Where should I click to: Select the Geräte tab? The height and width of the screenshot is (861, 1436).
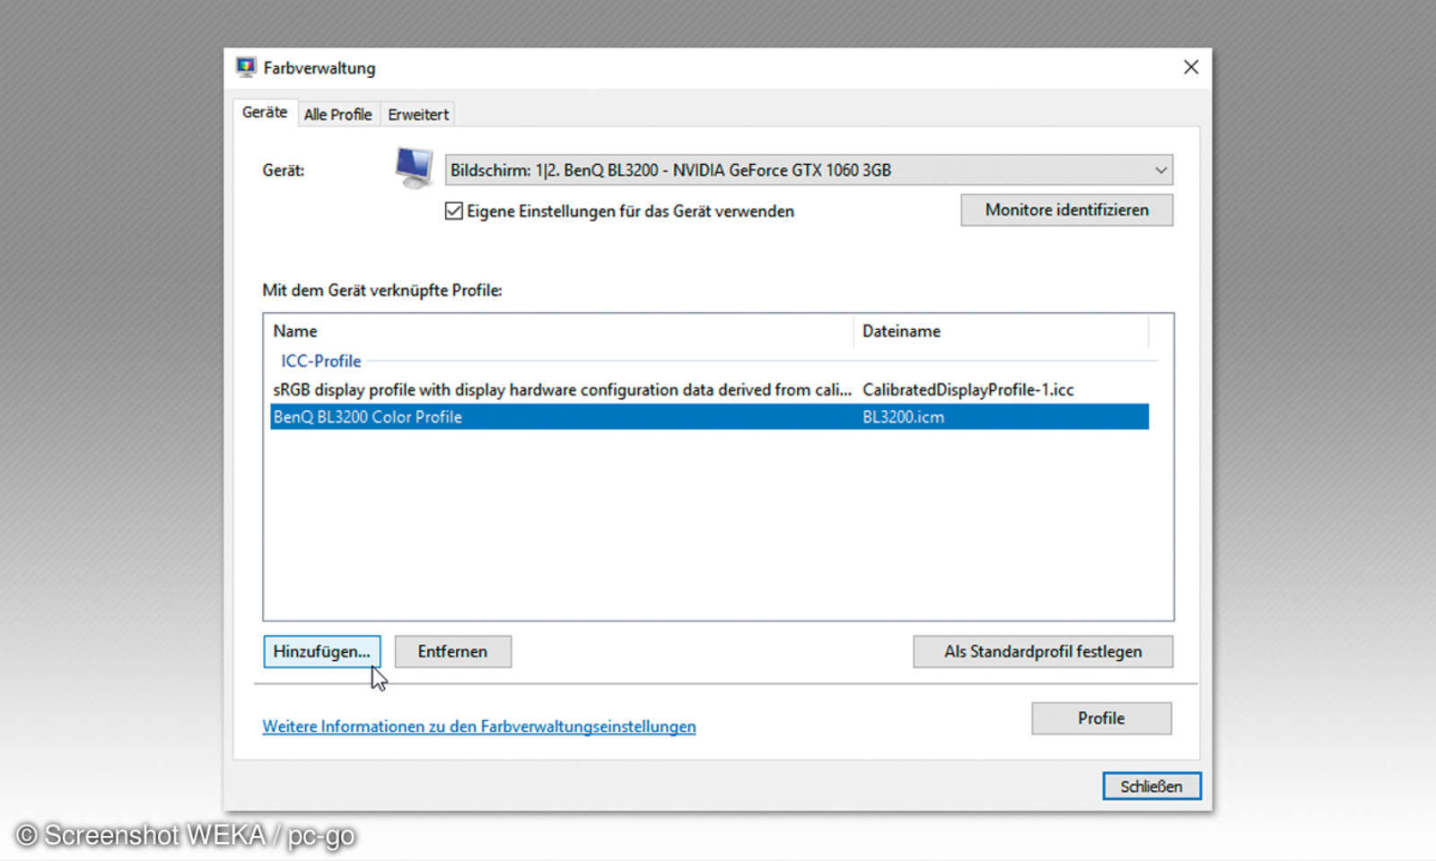pyautogui.click(x=264, y=112)
